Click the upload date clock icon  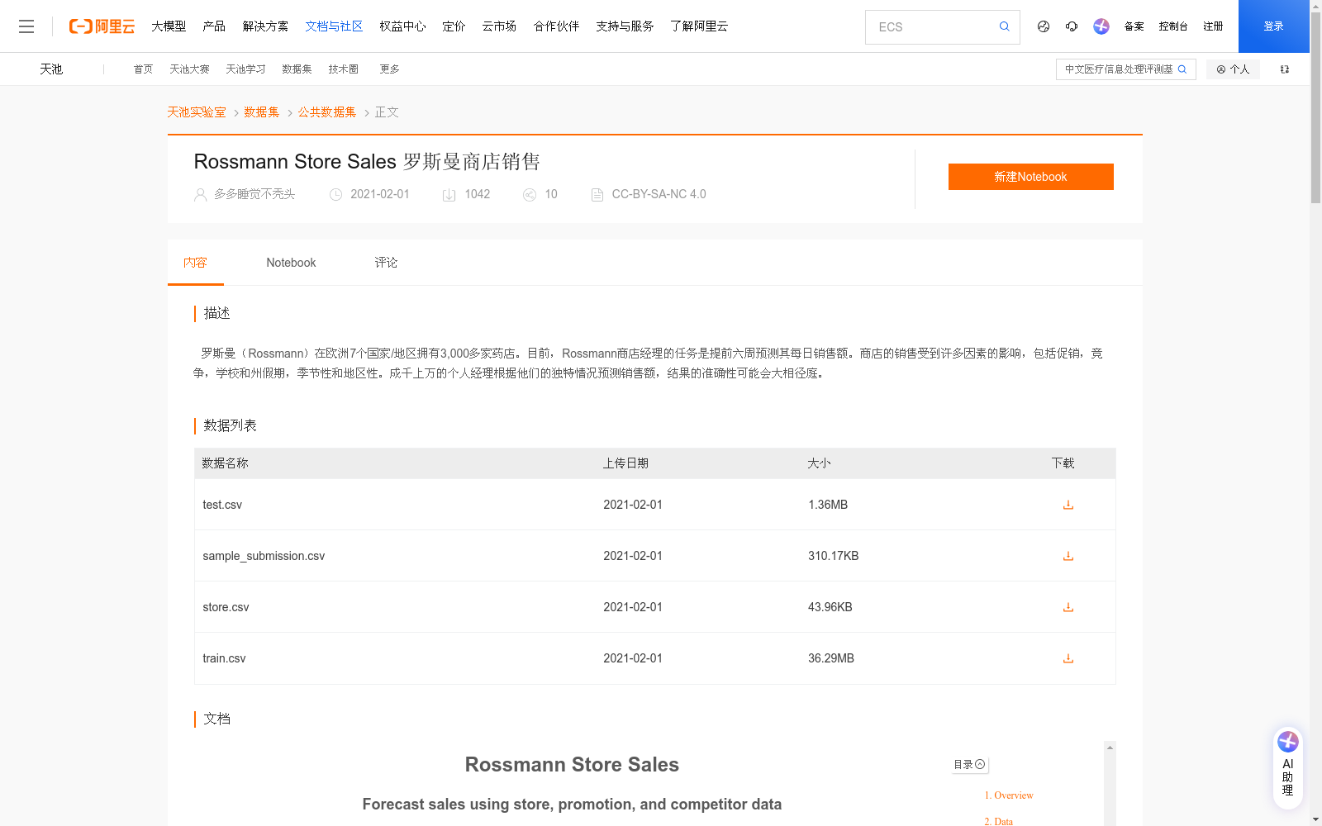coord(336,195)
